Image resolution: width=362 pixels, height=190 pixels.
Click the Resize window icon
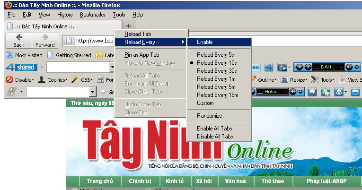[284, 80]
